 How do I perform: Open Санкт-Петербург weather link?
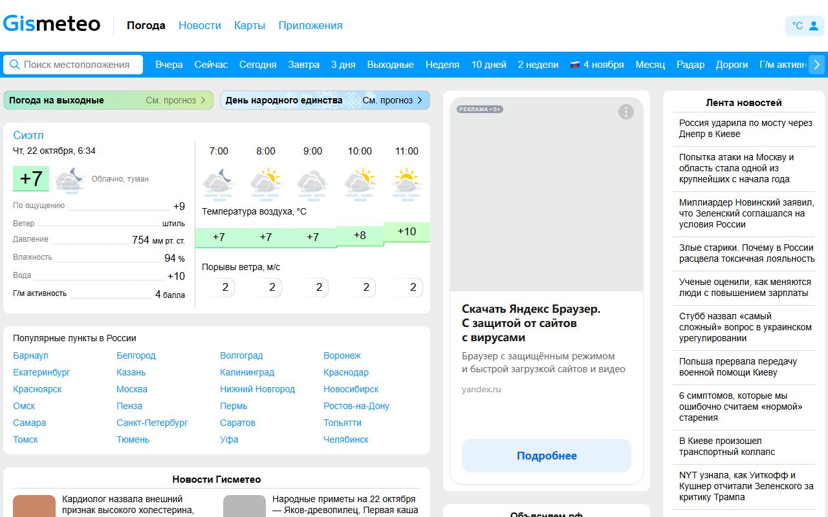[x=152, y=423]
